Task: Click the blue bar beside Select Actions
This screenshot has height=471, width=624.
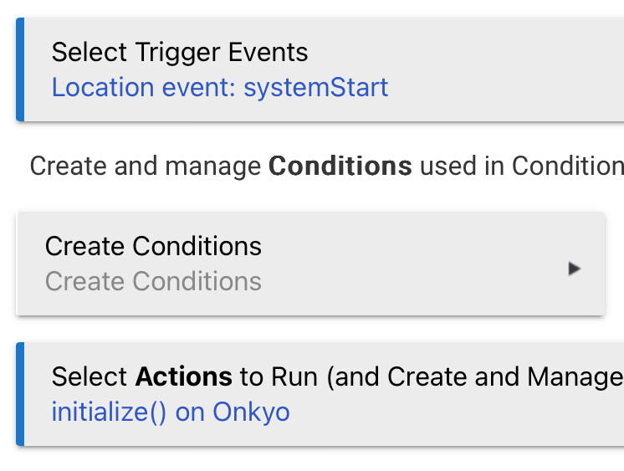Action: 20,393
